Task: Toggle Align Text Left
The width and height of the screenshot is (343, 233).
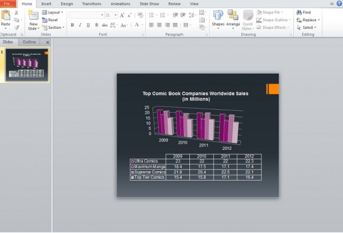Action: (151, 25)
